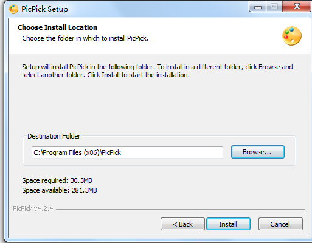Viewport: 312px width, 243px height.
Task: Click the PicPick palette icon in title bar
Action: point(13,9)
